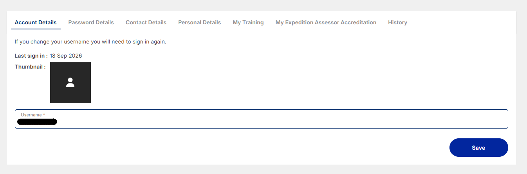The height and width of the screenshot is (174, 527).
Task: Click the username change notice text
Action: click(x=90, y=42)
